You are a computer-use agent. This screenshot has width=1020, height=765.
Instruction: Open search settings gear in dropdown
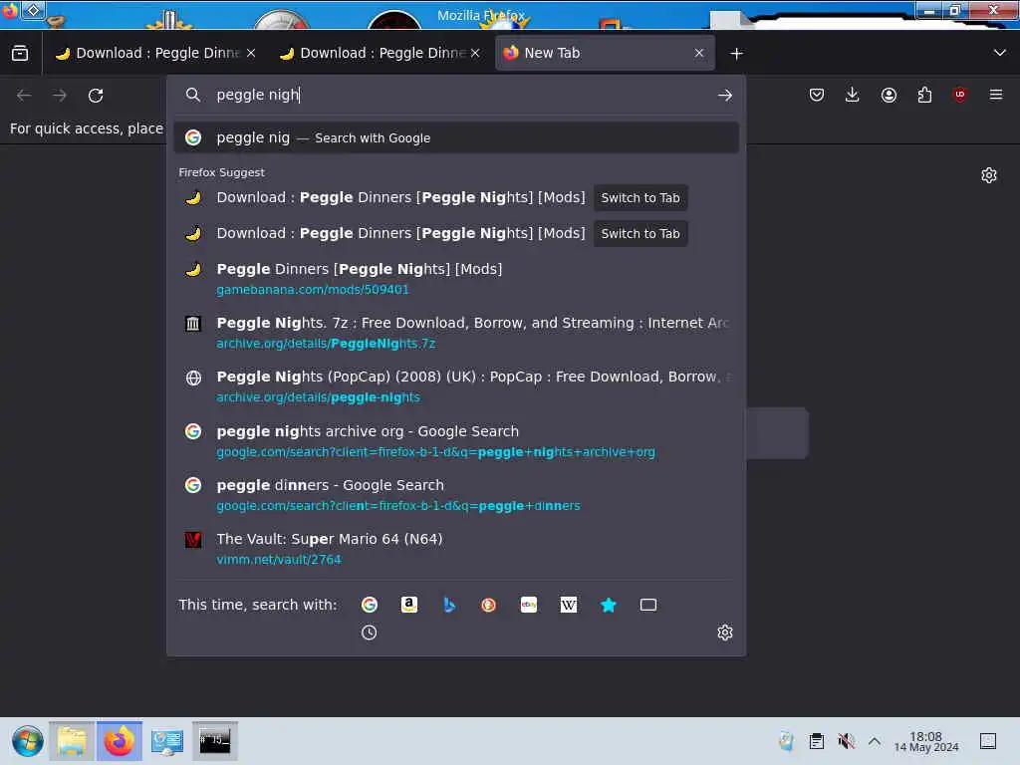(725, 633)
